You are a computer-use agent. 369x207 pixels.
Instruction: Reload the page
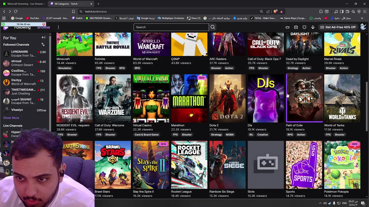coord(16,11)
